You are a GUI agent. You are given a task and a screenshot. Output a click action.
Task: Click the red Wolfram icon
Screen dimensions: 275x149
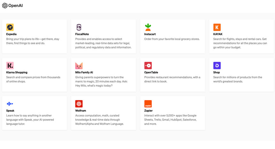coord(79,104)
